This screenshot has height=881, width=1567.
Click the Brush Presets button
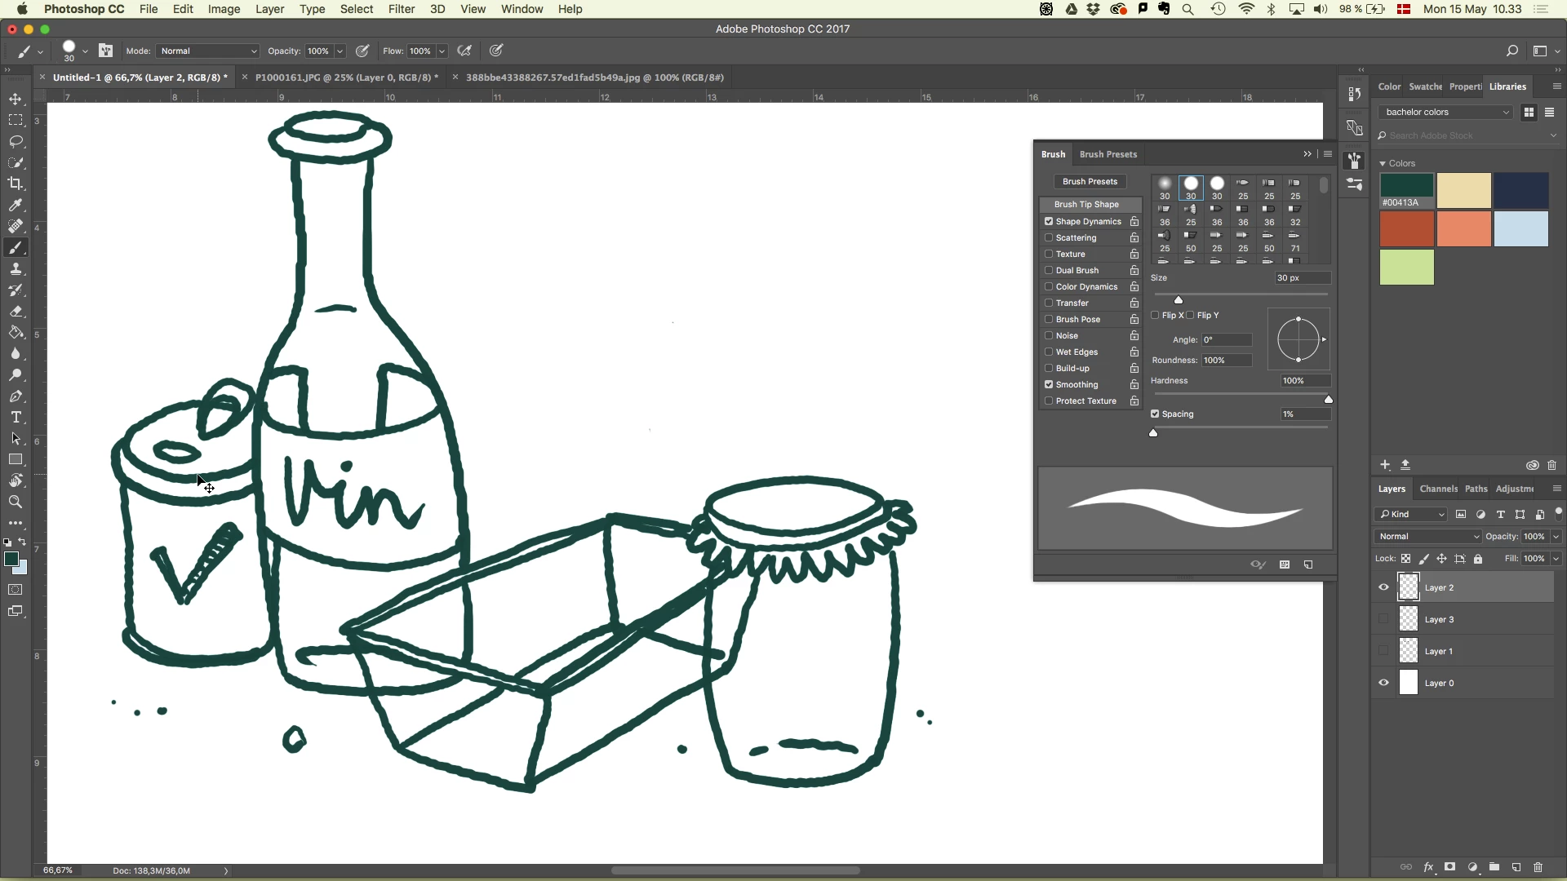(1090, 182)
